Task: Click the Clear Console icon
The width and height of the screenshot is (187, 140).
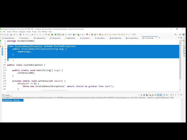Action: point(150,95)
